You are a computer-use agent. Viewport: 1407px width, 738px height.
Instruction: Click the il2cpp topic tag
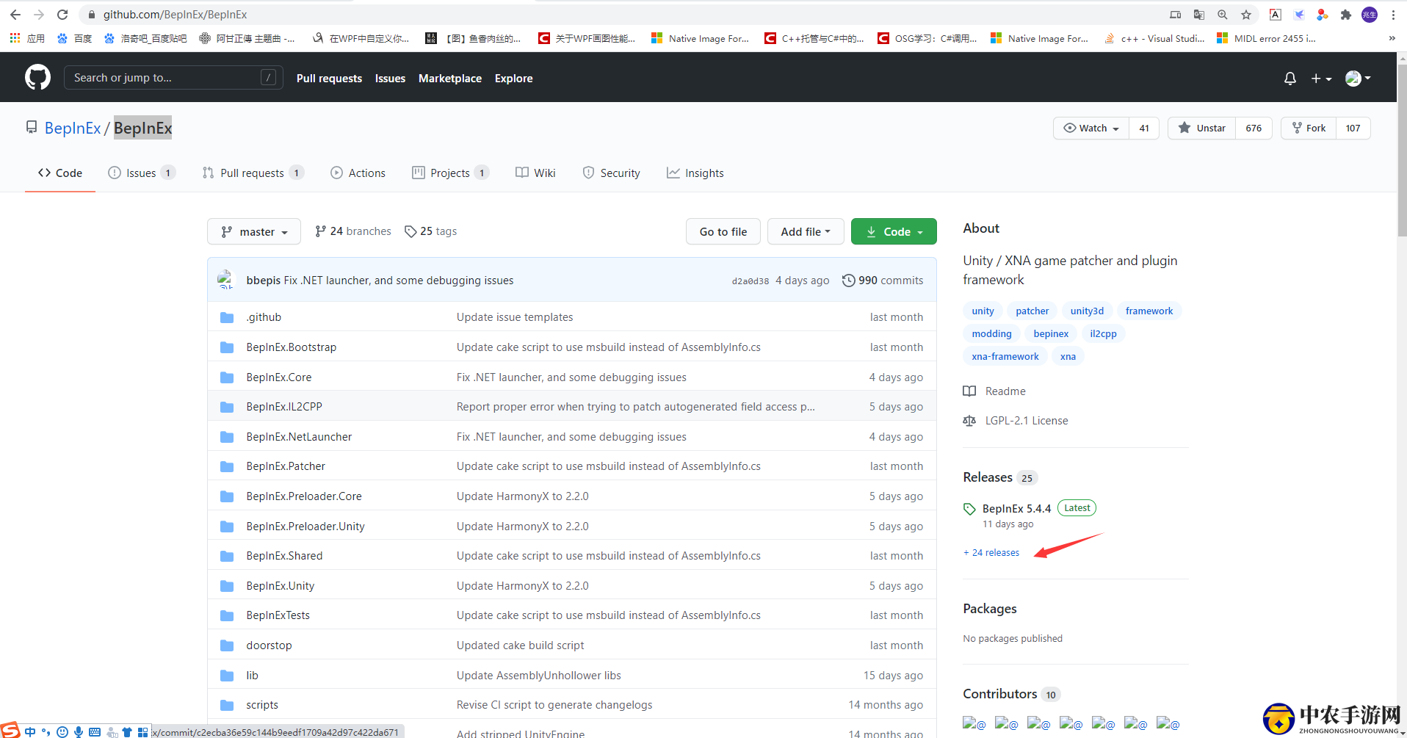[x=1103, y=334]
